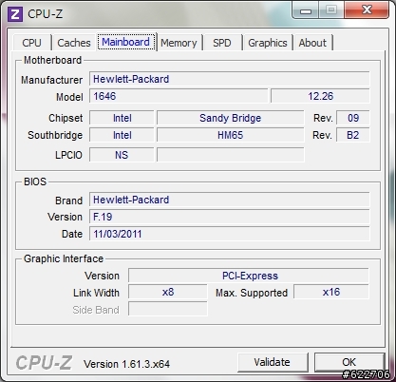
Task: Close the CPU-Z window
Action: pos(367,10)
